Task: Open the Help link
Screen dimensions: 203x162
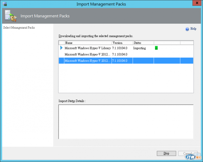Action: [x=193, y=29]
